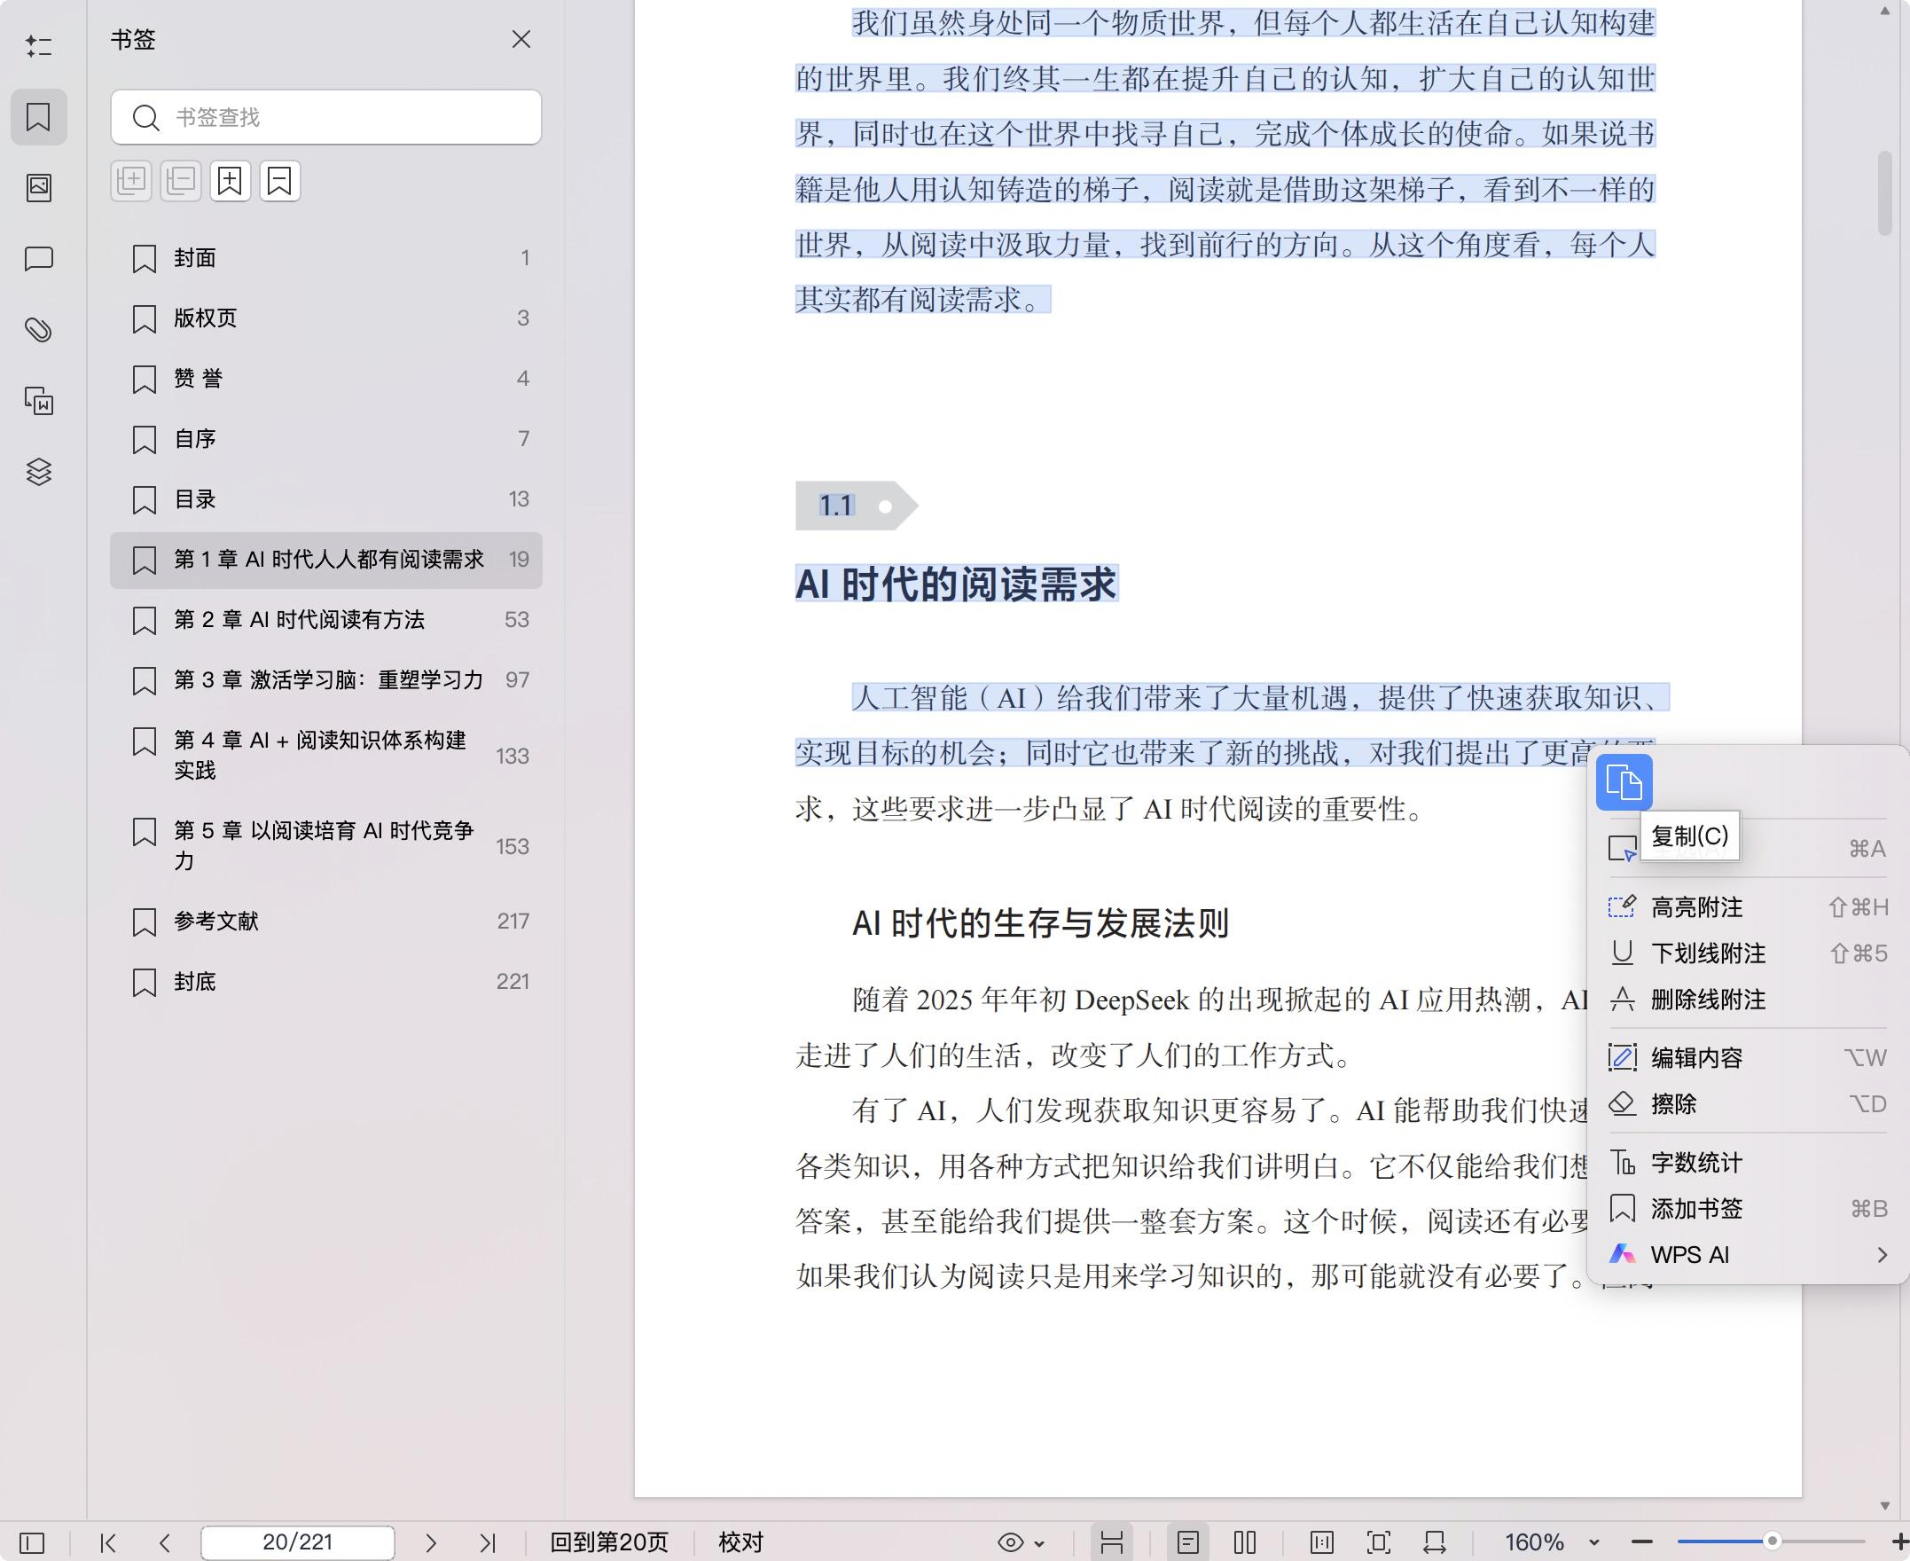Navigate to 目录 bookmark
1910x1561 pixels.
click(326, 499)
